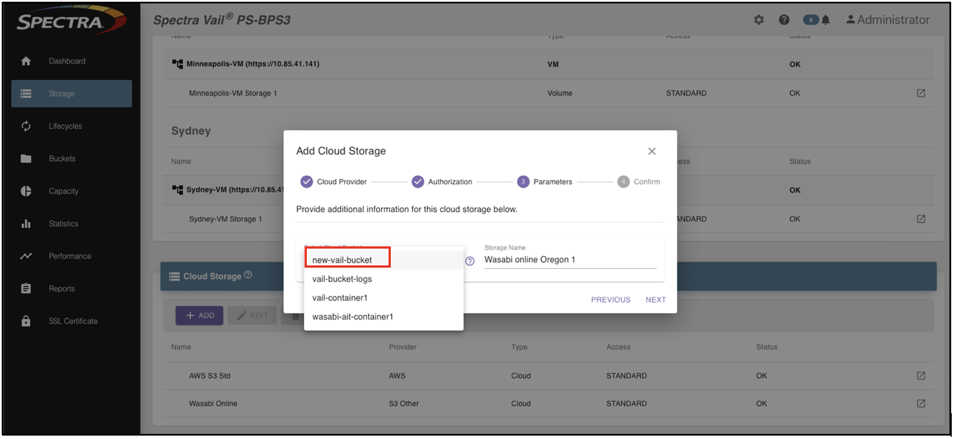Open SSL Certificate lock icon
The image size is (954, 439).
point(26,321)
